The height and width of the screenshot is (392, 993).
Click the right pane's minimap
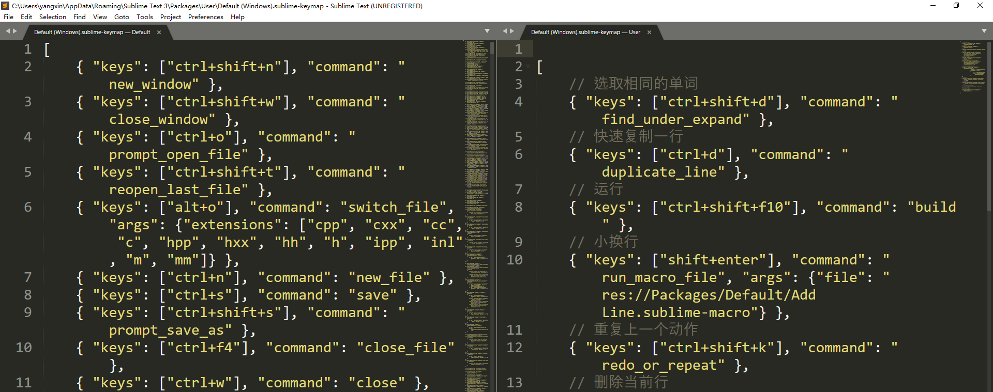click(973, 67)
